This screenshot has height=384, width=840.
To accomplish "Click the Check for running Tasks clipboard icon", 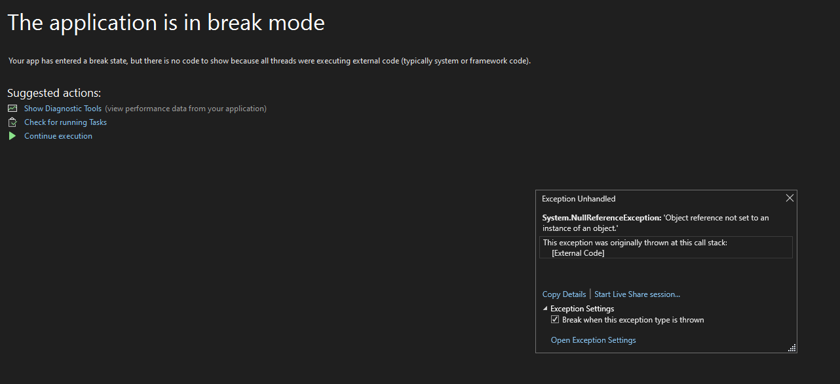I will 12,122.
